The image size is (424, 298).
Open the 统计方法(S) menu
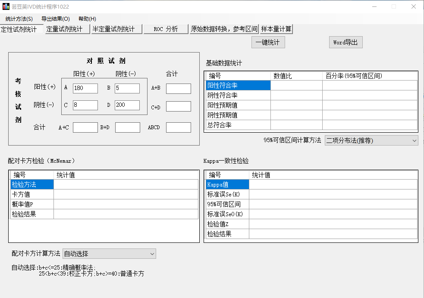[19, 19]
